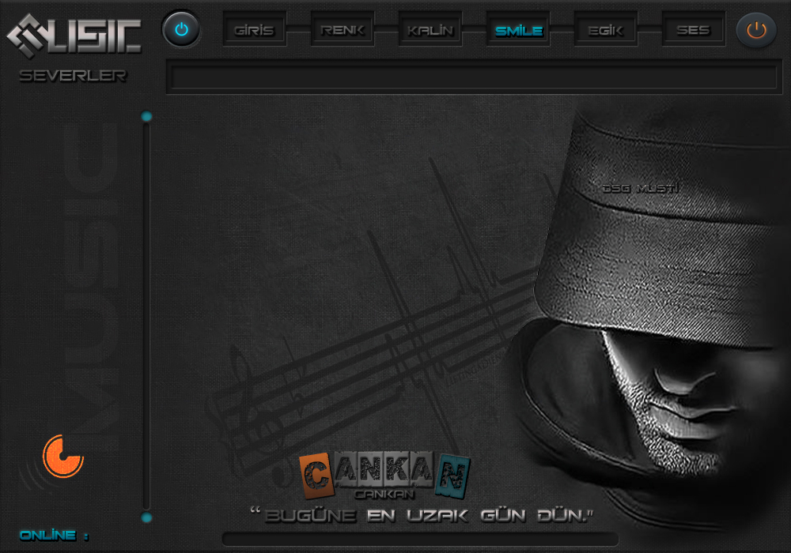Click the wide text field below the tabs

[x=473, y=77]
